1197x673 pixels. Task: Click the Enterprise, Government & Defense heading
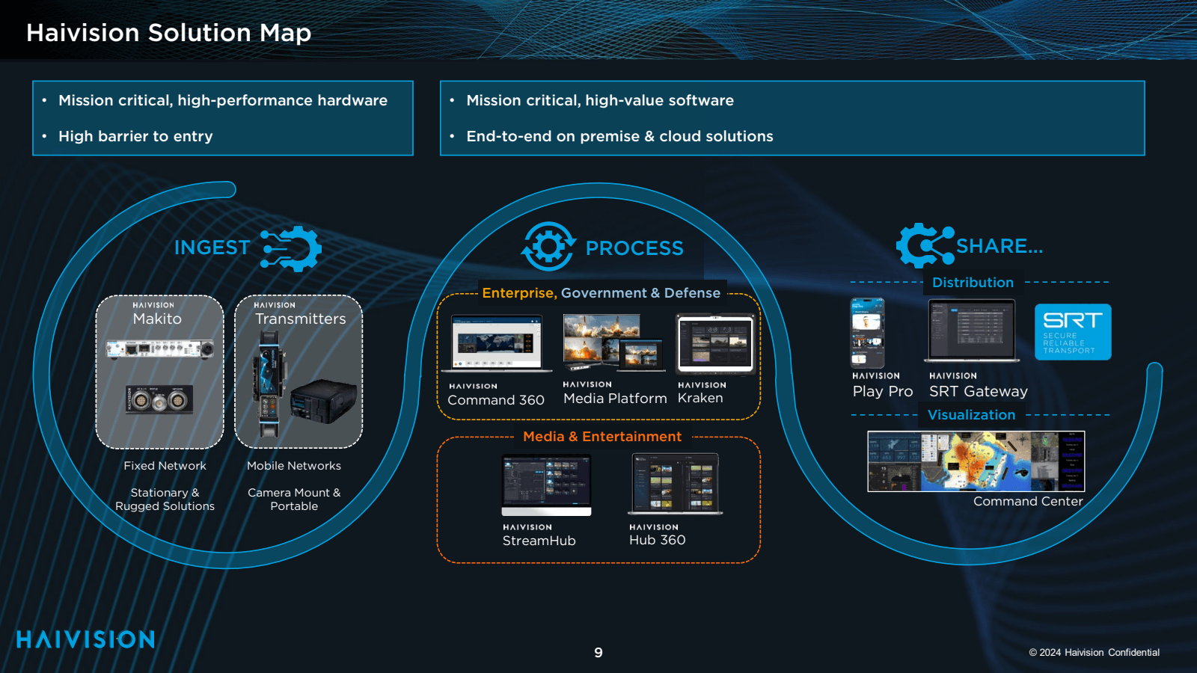pos(601,293)
